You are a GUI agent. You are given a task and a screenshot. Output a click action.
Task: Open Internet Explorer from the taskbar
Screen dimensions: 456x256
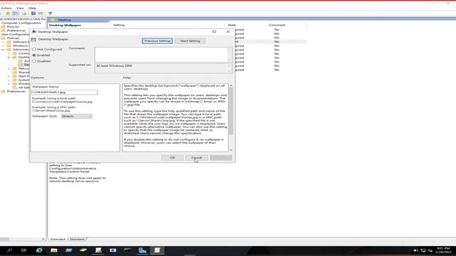pos(39,250)
